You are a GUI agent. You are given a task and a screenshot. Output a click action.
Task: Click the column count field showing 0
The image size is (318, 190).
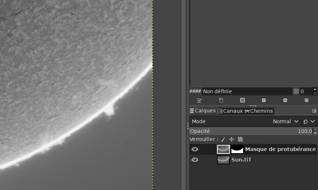coord(306,91)
